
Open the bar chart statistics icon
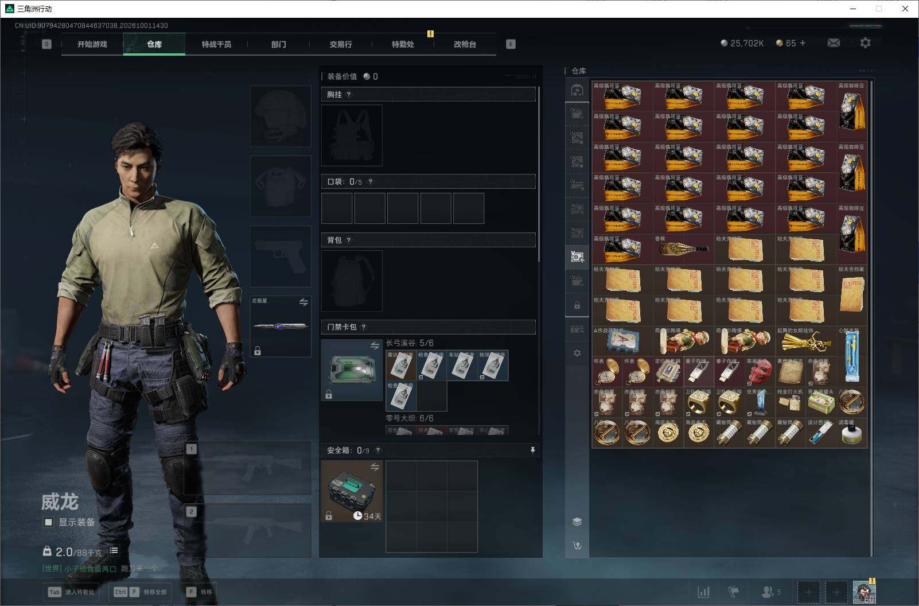click(x=703, y=592)
